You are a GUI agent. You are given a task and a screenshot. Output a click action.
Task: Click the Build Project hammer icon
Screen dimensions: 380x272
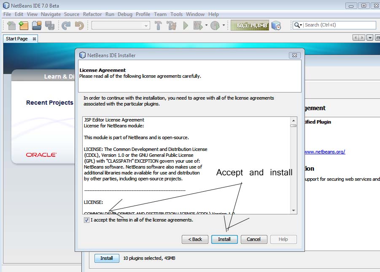pos(158,25)
